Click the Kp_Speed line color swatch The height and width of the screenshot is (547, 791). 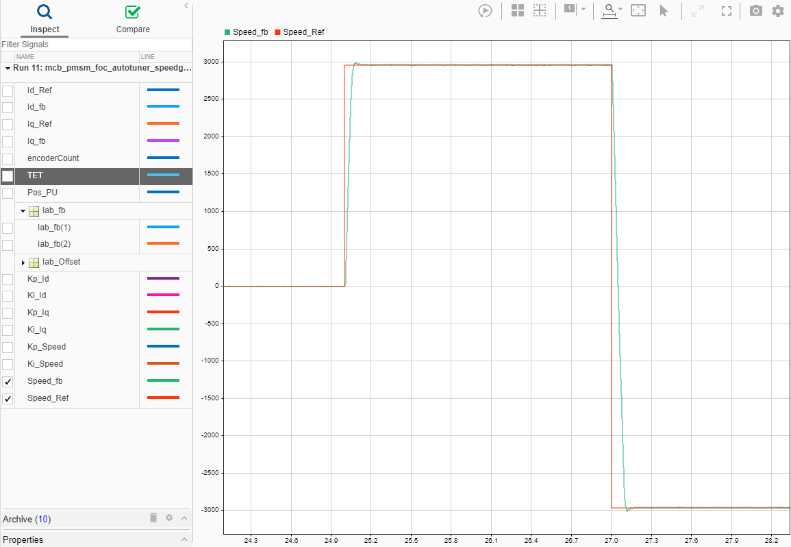click(163, 346)
